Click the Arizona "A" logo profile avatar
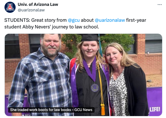The height and width of the screenshot is (118, 166). [x=10, y=7]
